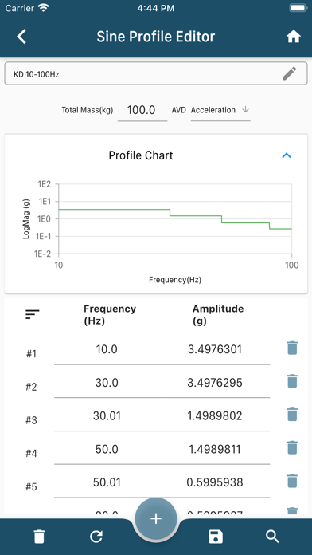Add a new point with plus button

tap(156, 519)
